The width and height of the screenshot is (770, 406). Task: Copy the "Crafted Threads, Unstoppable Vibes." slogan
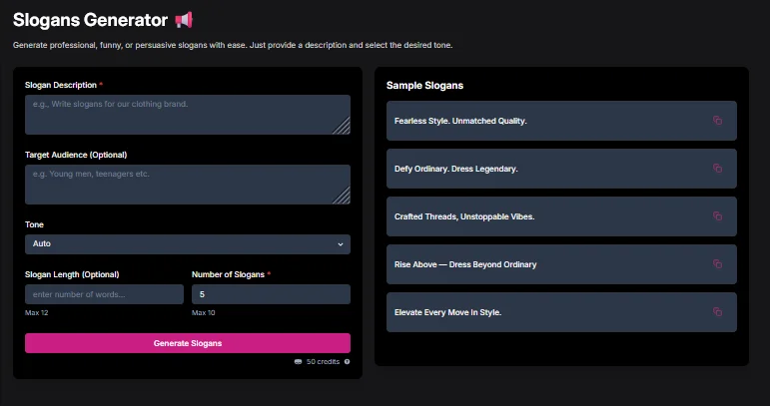(x=717, y=216)
